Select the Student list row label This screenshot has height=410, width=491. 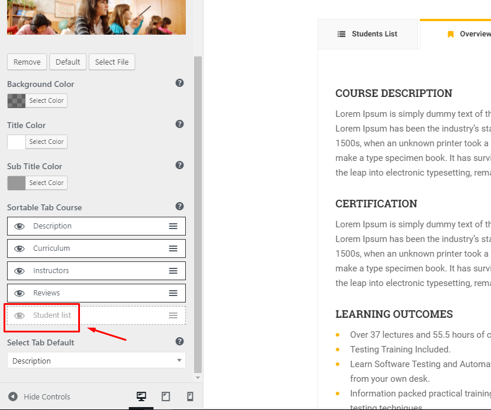(52, 315)
